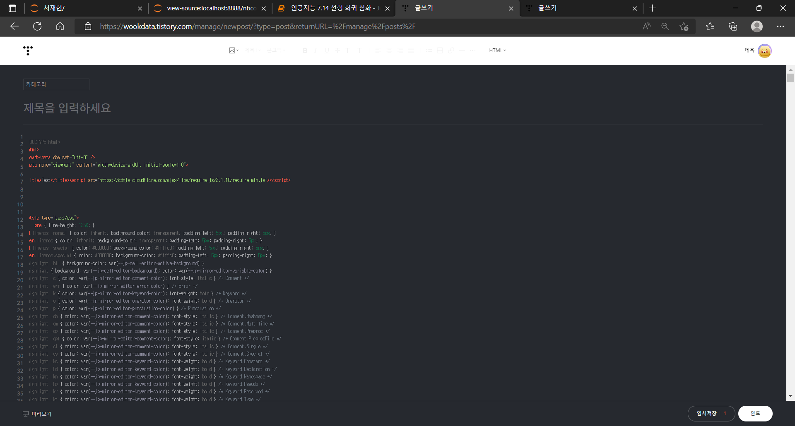Align text right in editor toolbar
The width and height of the screenshot is (795, 426).
pyautogui.click(x=400, y=50)
